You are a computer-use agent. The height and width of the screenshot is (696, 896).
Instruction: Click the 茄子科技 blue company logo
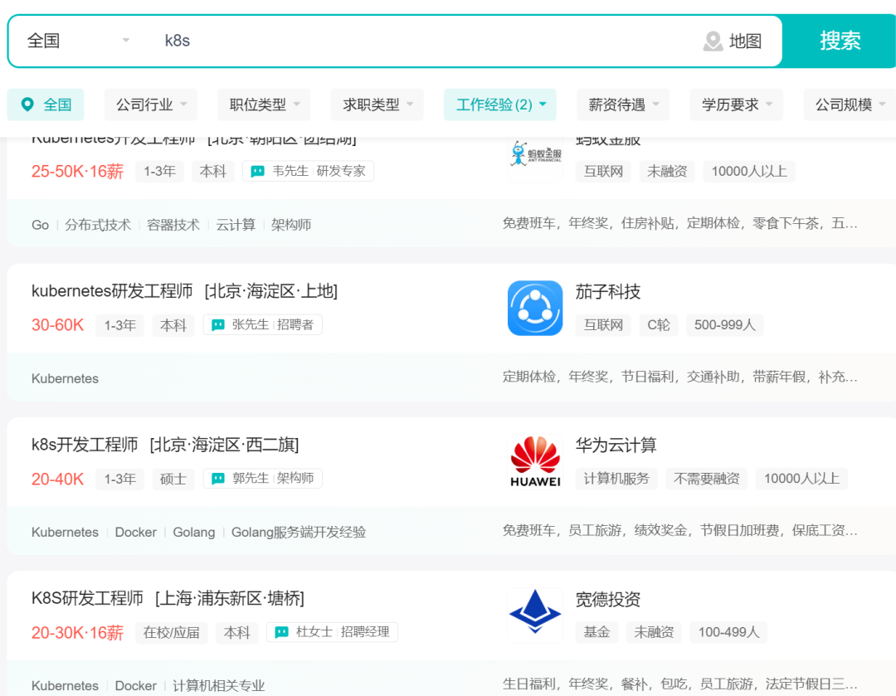pyautogui.click(x=535, y=308)
